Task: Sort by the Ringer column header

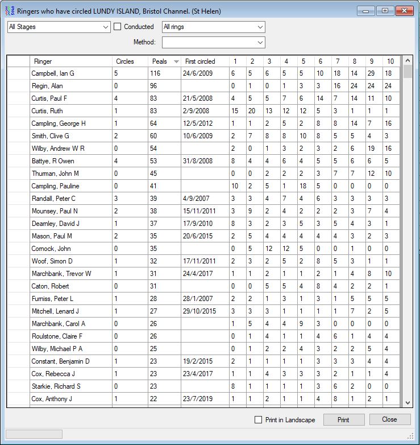Action: tap(70, 61)
